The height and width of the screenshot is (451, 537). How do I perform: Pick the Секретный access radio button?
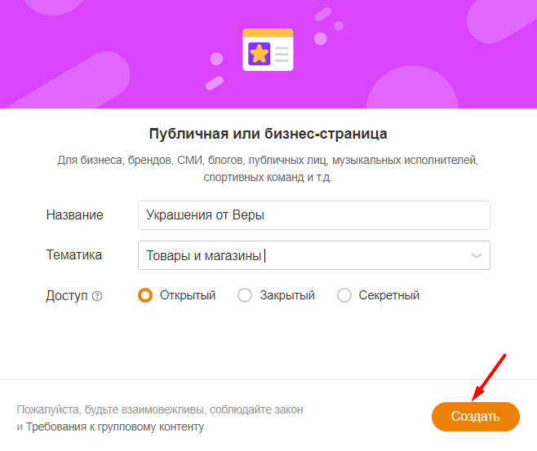(x=344, y=295)
